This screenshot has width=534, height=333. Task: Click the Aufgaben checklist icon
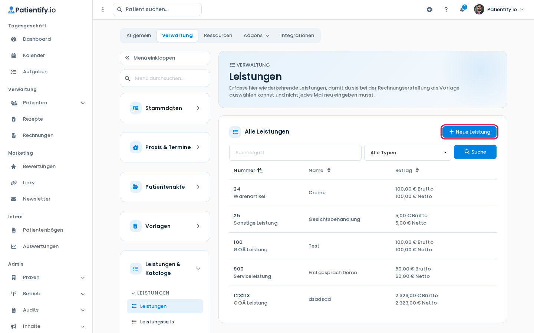pos(14,72)
